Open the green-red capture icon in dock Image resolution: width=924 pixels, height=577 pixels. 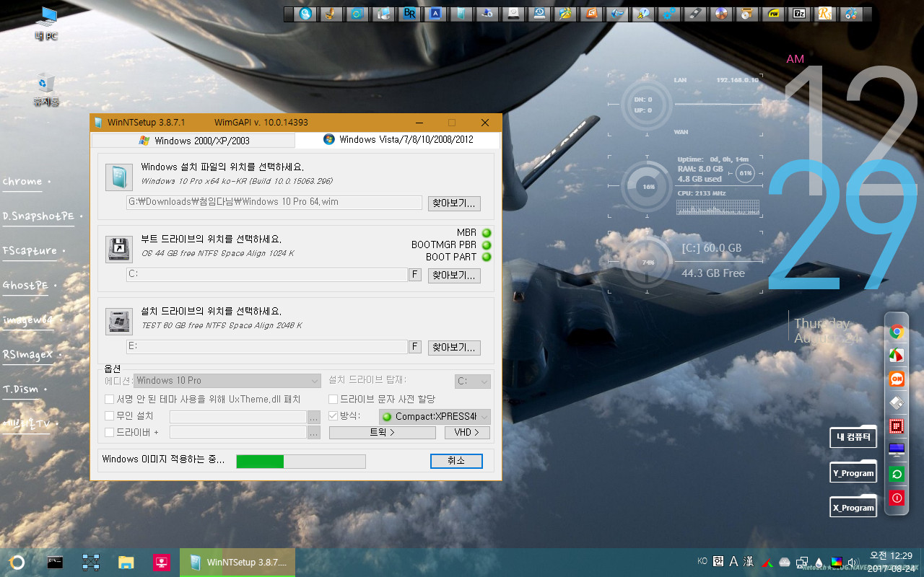coord(897,356)
